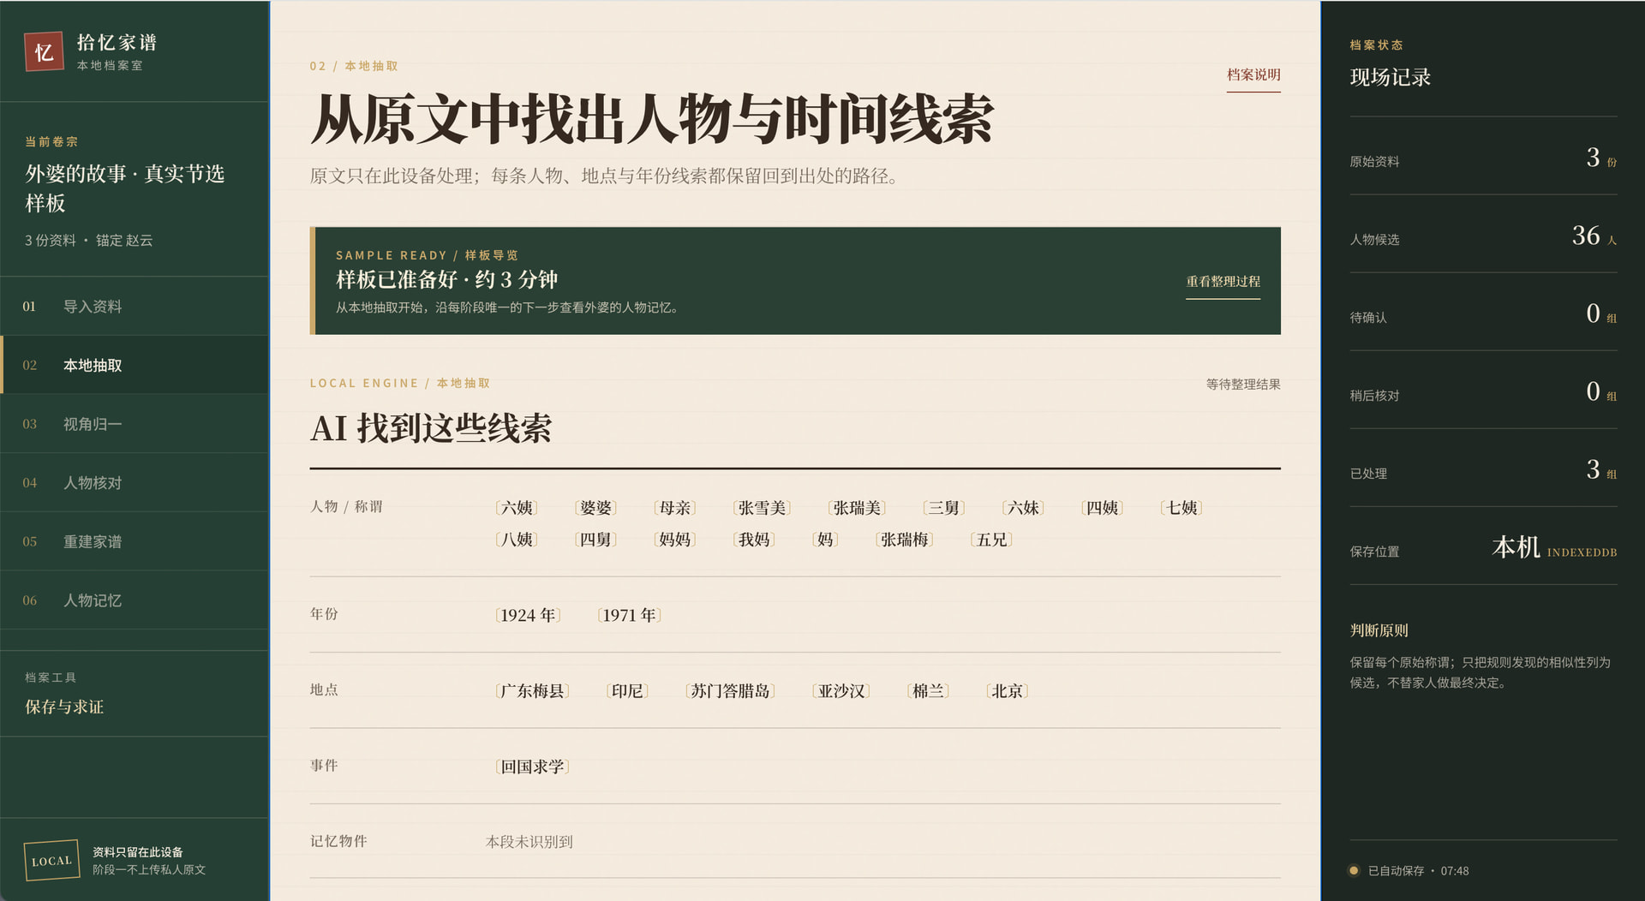Click the single 妈 tag
The image size is (1645, 901).
[825, 540]
